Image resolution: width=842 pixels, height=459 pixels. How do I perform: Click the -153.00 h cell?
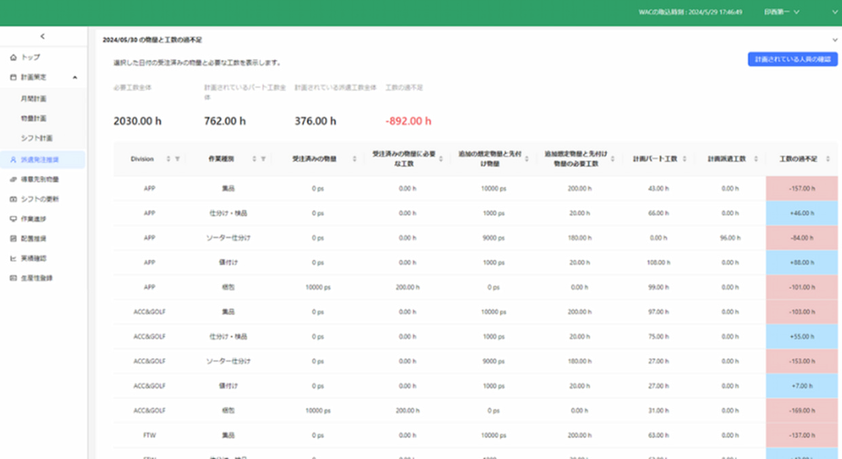click(x=802, y=361)
